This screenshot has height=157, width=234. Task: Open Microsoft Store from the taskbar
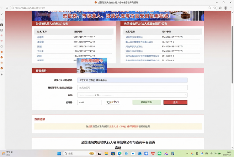tap(113, 153)
